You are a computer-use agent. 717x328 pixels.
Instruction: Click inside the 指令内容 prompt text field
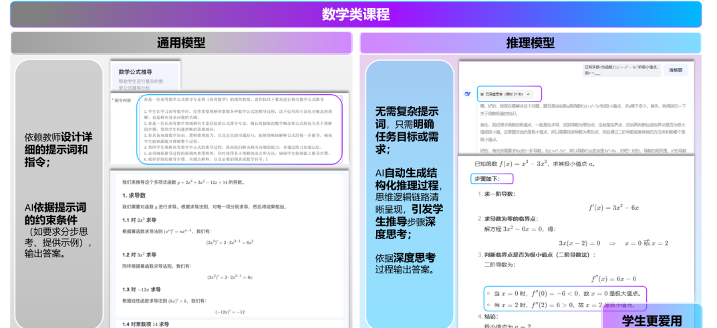[239, 129]
